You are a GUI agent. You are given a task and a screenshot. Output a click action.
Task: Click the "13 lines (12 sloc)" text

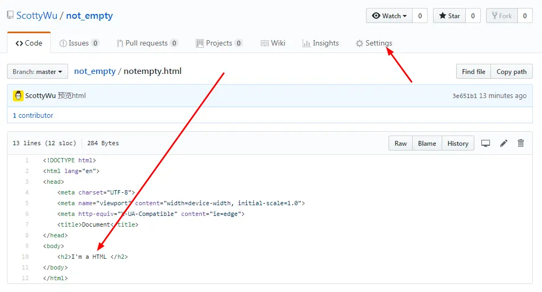coord(44,143)
